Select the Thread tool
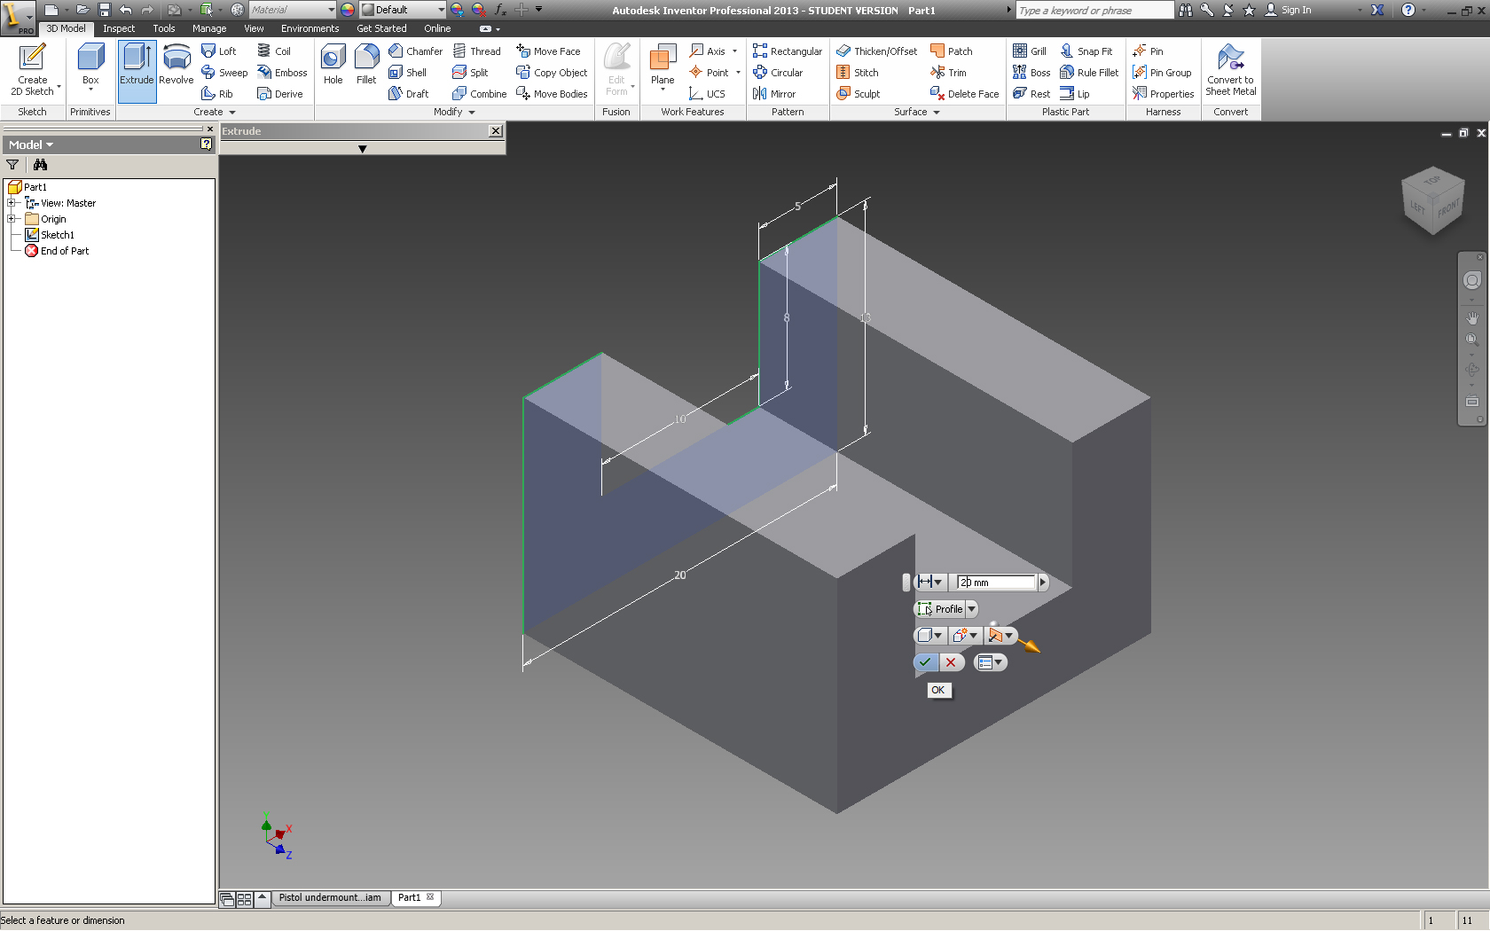This screenshot has height=931, width=1490. point(477,51)
